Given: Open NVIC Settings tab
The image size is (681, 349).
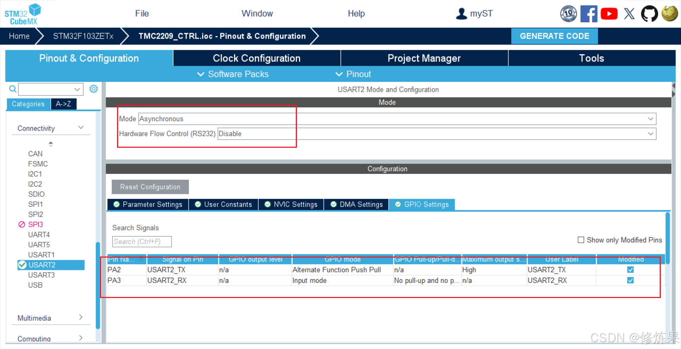Looking at the screenshot, I should pyautogui.click(x=291, y=204).
